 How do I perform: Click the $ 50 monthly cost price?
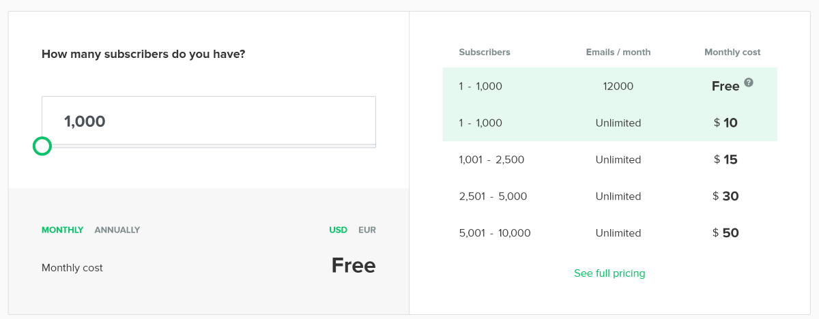click(x=726, y=233)
